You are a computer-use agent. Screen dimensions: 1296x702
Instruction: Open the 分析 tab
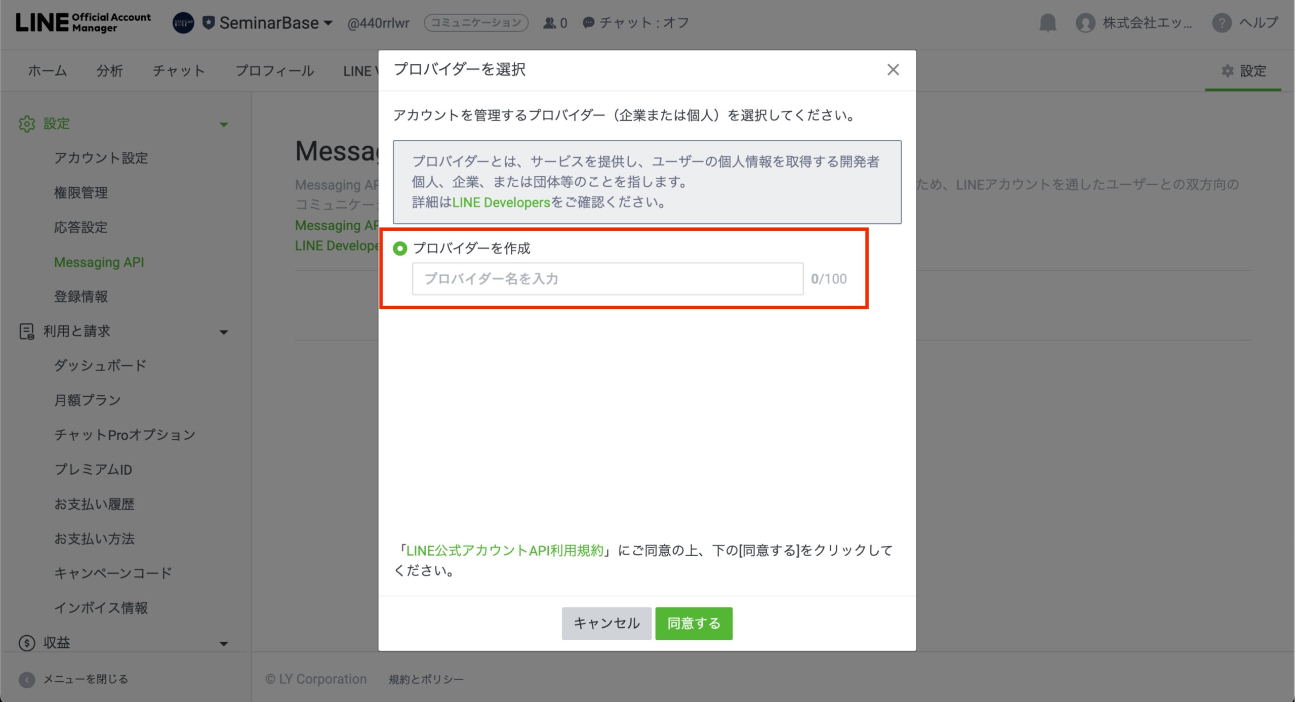[x=109, y=71]
